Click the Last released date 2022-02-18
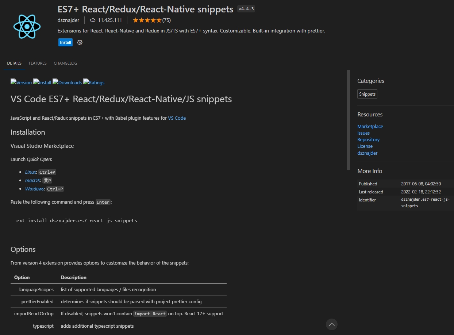Screen dimensions: 454x335 (x=421, y=192)
